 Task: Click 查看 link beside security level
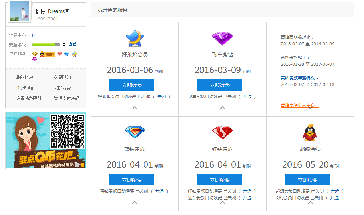[72, 44]
